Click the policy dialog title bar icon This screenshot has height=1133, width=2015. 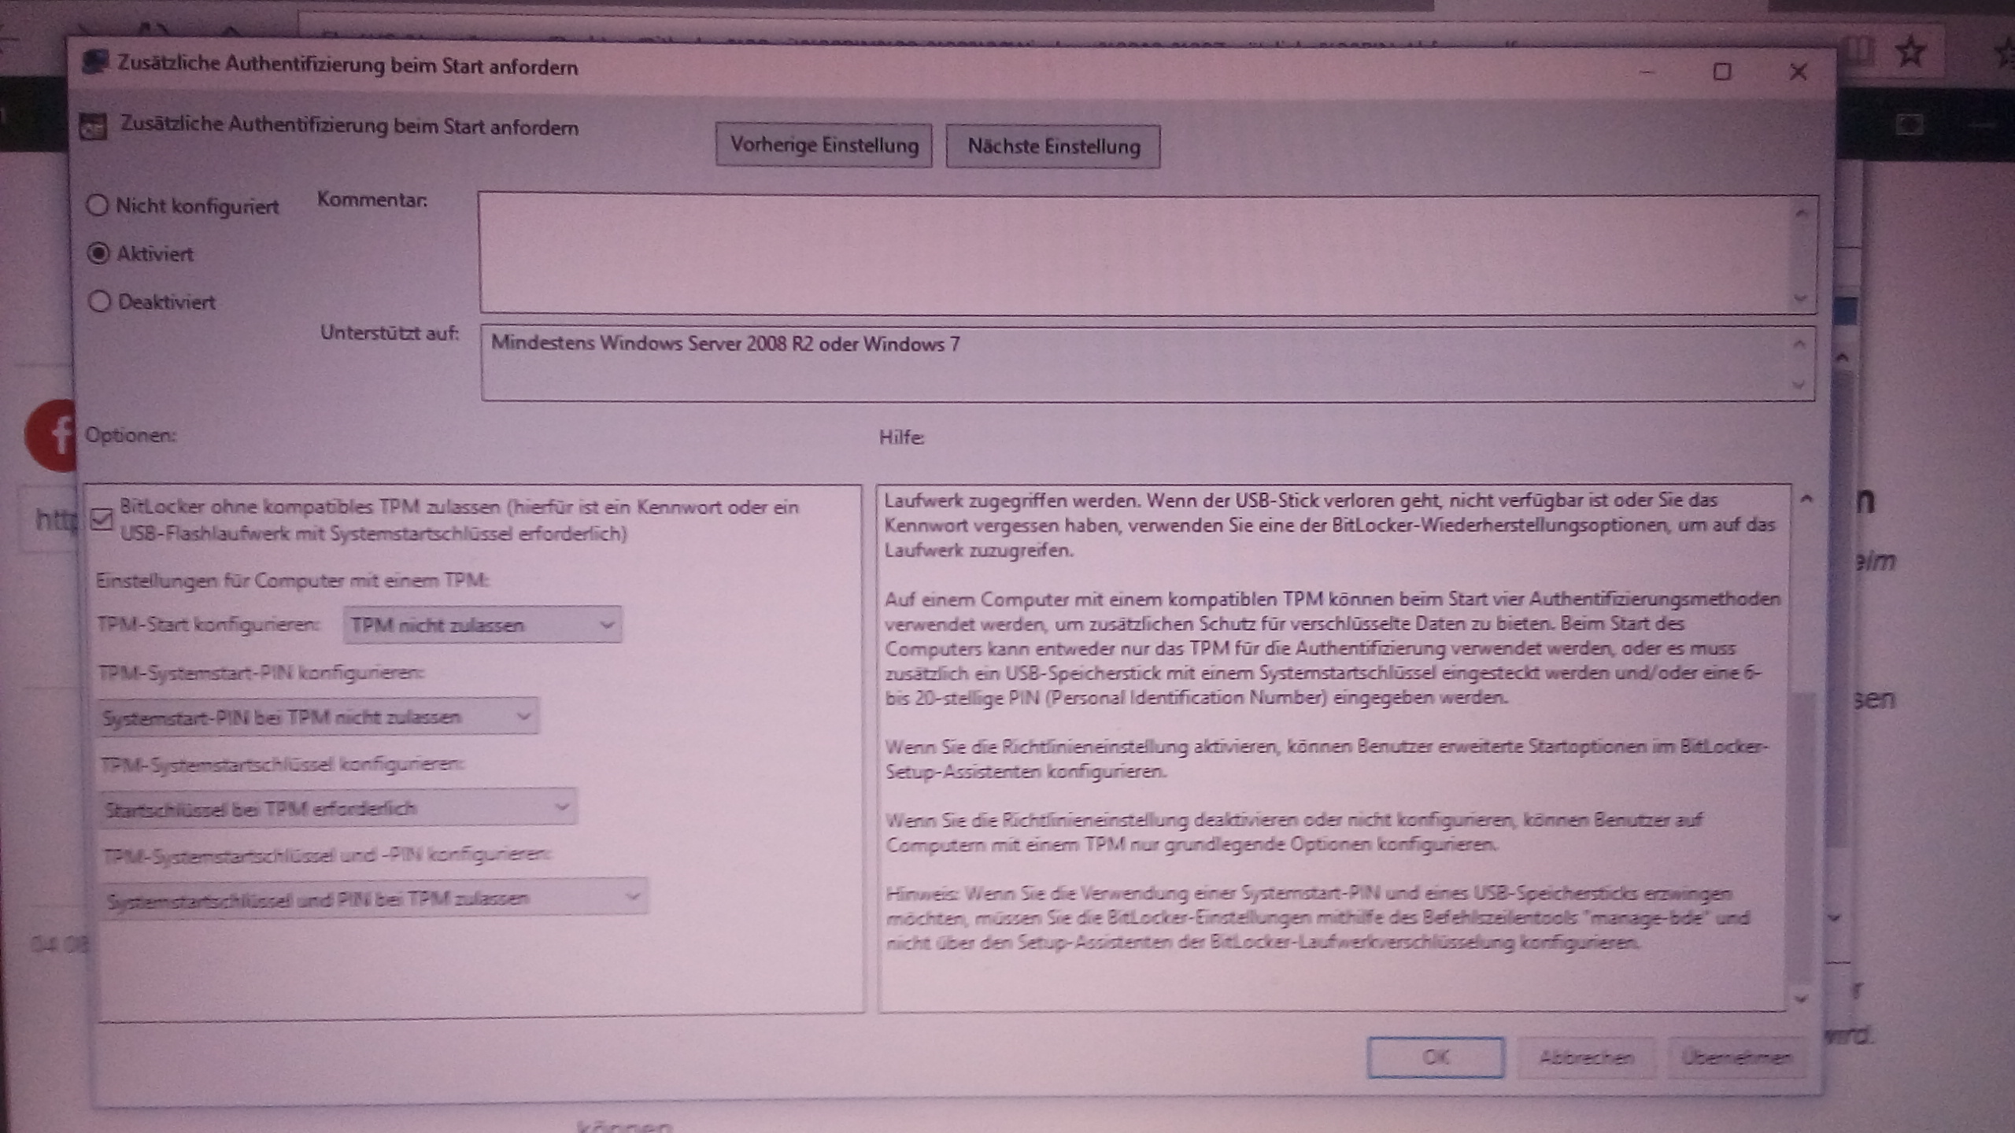95,64
